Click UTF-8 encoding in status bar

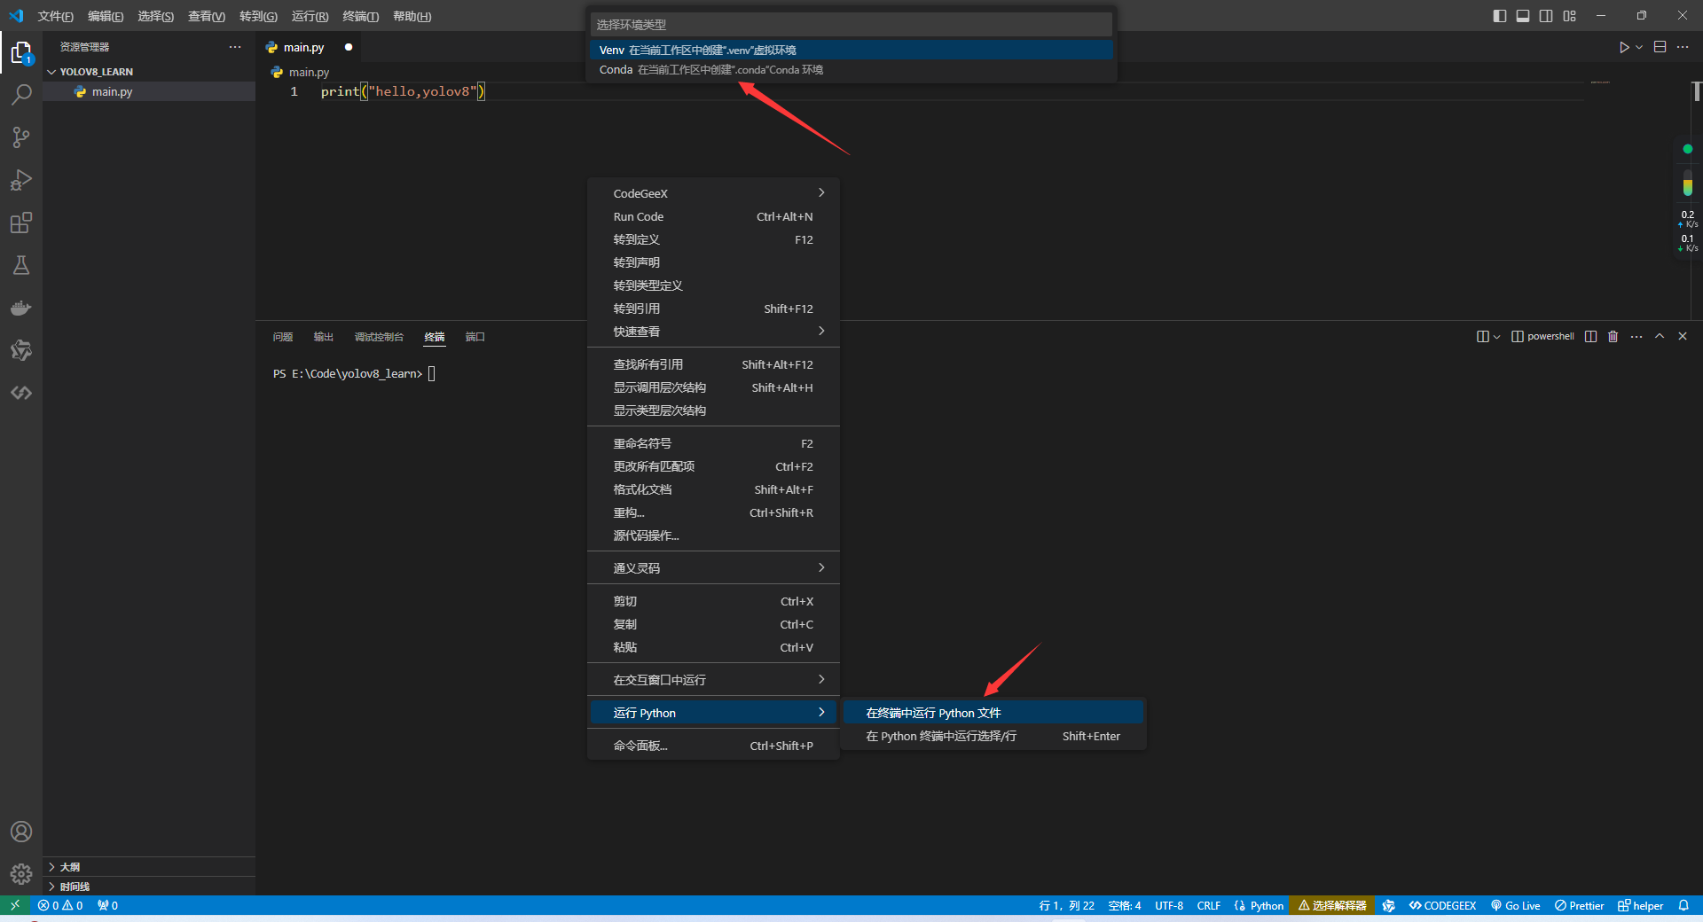pos(1169,905)
